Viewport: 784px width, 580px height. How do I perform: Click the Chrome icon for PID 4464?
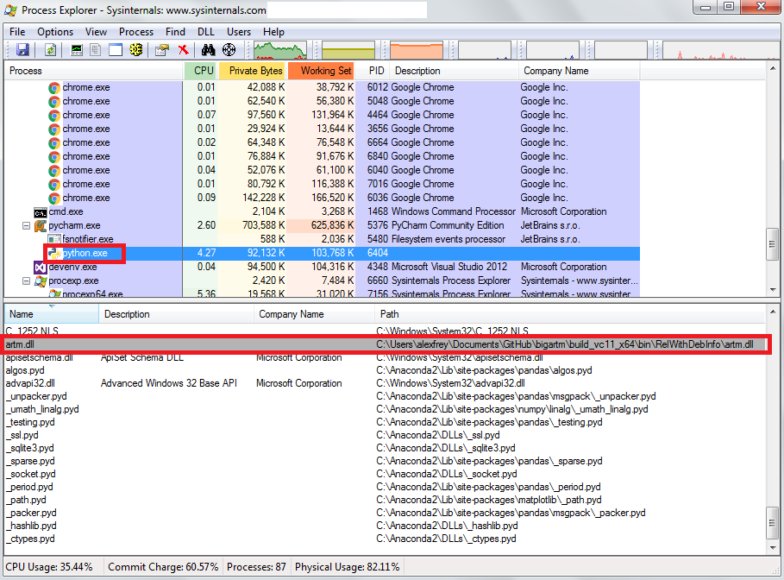tap(54, 115)
